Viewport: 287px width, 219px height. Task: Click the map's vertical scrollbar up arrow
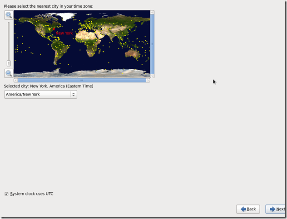152,12
